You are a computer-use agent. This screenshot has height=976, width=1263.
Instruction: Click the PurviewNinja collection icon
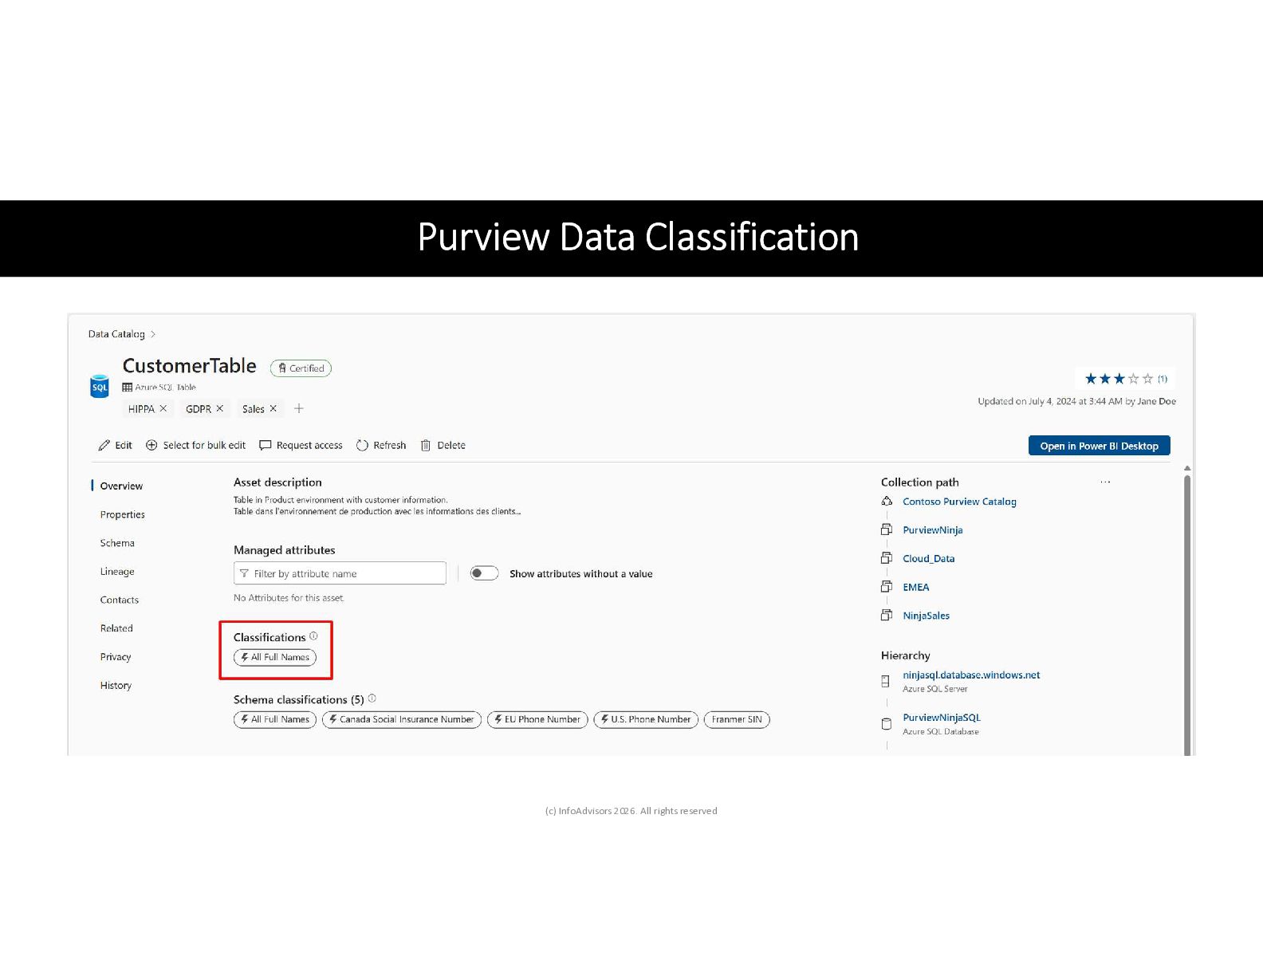point(887,529)
